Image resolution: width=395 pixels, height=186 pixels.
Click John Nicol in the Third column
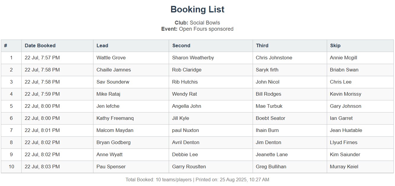click(267, 82)
